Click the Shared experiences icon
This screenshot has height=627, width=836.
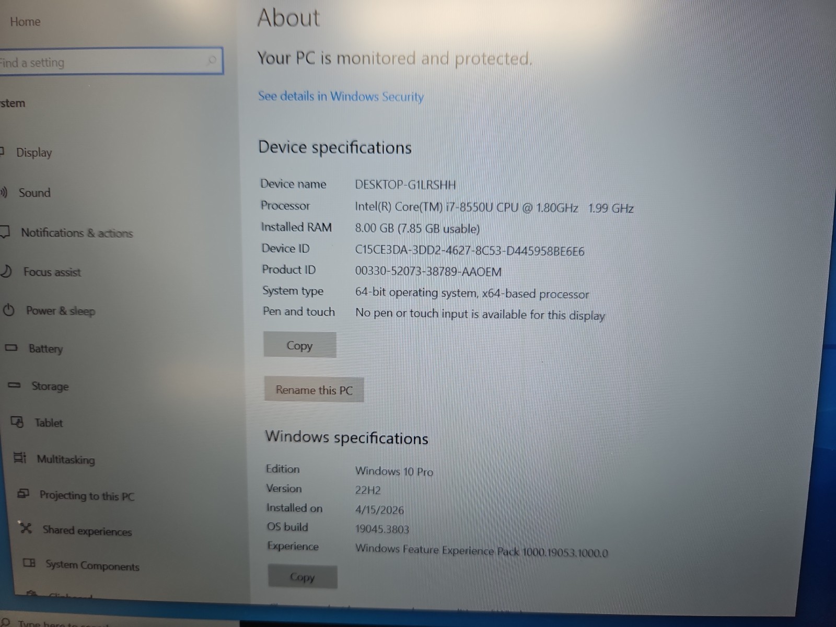pyautogui.click(x=26, y=528)
